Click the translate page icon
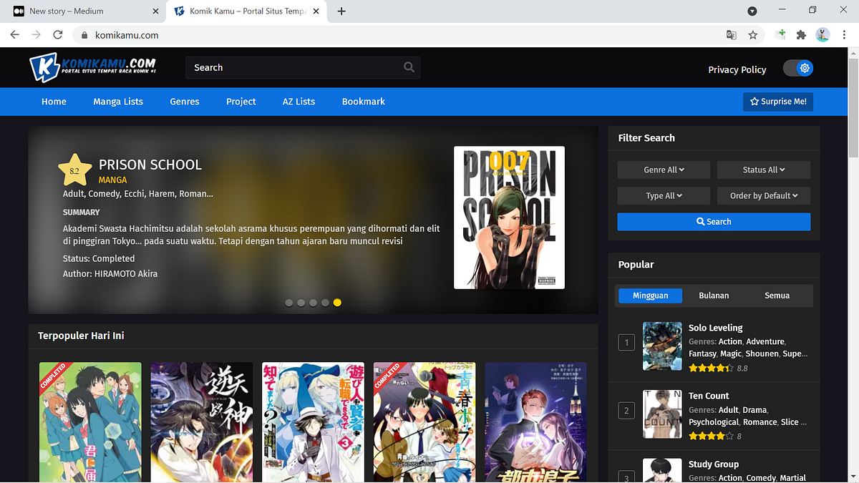 coord(731,34)
